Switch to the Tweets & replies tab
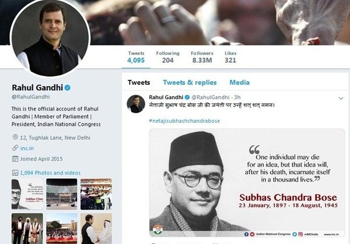 tap(190, 83)
